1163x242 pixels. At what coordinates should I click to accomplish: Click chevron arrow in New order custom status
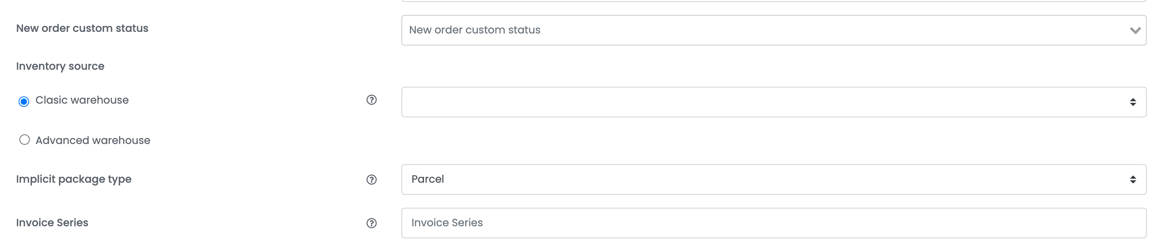(1135, 30)
